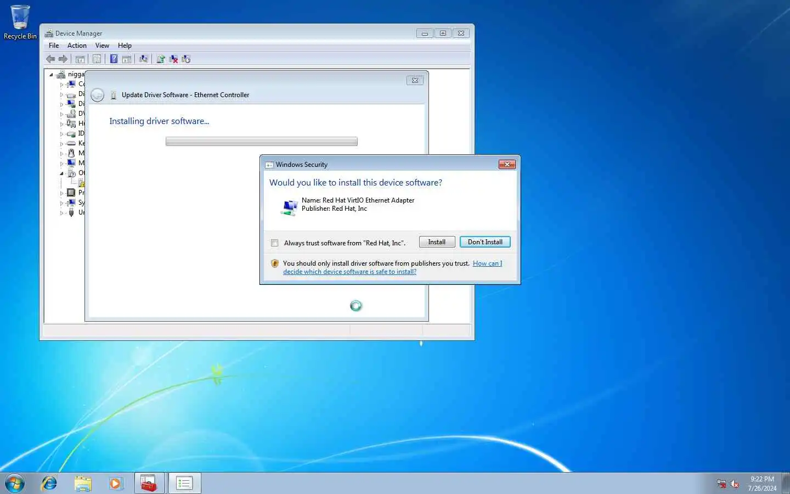Image resolution: width=790 pixels, height=494 pixels.
Task: Click the muted volume tray icon
Action: click(735, 484)
